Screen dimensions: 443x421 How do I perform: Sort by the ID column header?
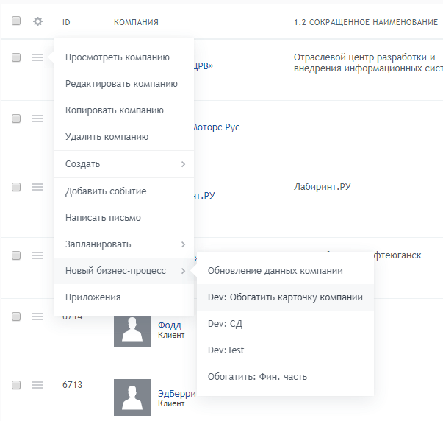(66, 22)
